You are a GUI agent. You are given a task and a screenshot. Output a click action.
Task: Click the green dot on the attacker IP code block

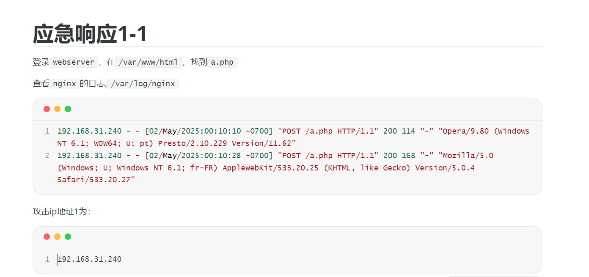pyautogui.click(x=68, y=237)
